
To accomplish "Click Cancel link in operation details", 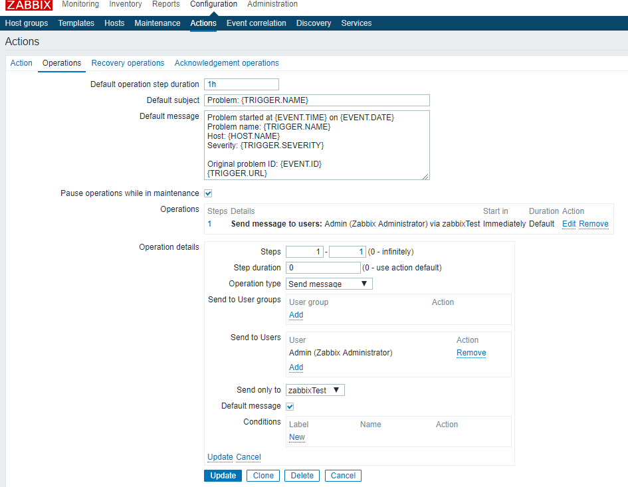I will 249,457.
